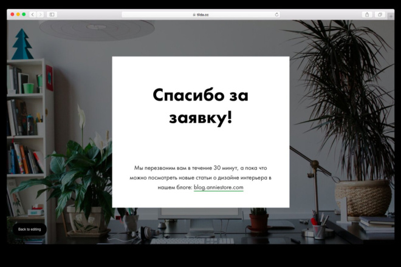Close the Safari window with red button
401x267 pixels.
coord(12,15)
